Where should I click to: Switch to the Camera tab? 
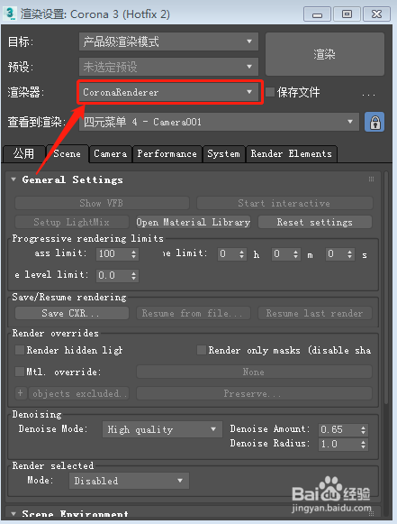pos(111,153)
